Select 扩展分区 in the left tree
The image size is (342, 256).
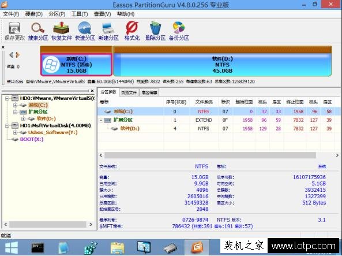(38, 112)
